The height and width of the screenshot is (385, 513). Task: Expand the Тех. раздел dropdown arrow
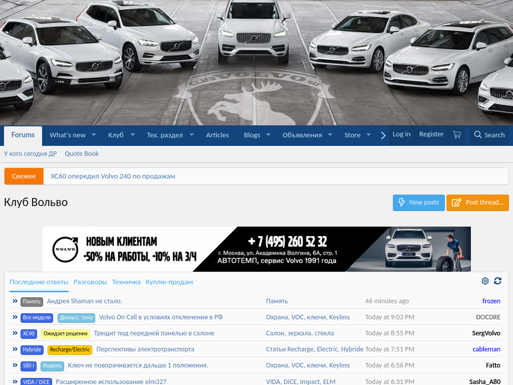click(191, 135)
